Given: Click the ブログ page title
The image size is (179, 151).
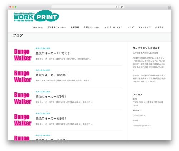Looking at the screenshot, I should (x=18, y=35).
